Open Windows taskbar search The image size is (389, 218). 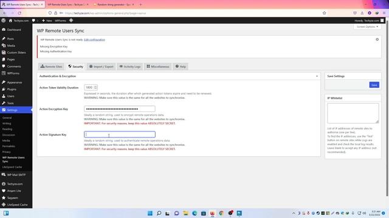click(159, 213)
